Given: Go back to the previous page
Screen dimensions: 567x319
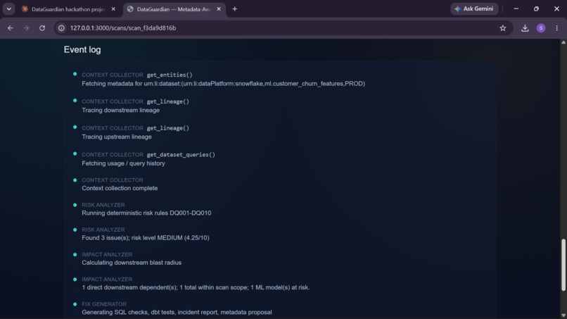Looking at the screenshot, I should (10, 28).
